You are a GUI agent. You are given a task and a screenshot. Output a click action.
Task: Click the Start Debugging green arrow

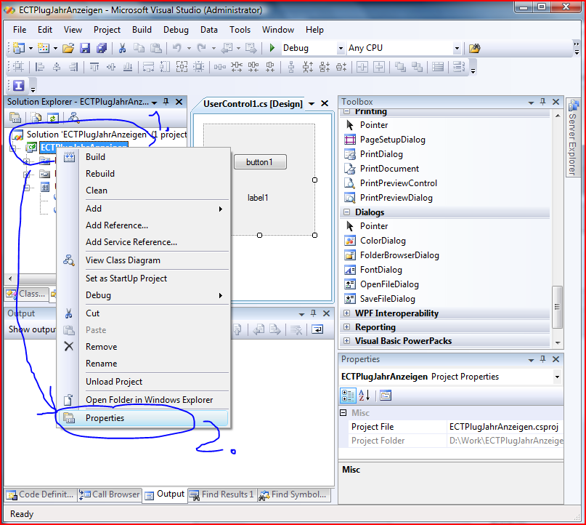pyautogui.click(x=272, y=48)
